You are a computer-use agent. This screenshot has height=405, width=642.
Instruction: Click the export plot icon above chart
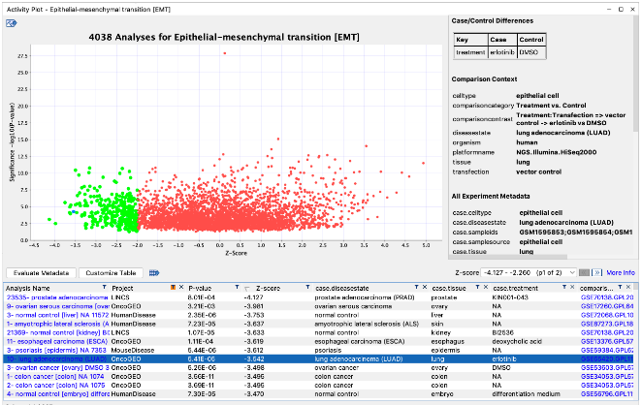click(x=11, y=22)
